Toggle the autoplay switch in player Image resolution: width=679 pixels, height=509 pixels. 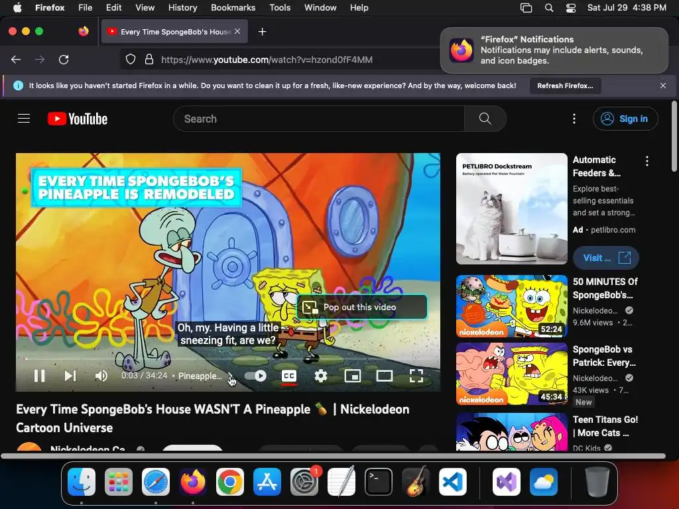point(255,376)
